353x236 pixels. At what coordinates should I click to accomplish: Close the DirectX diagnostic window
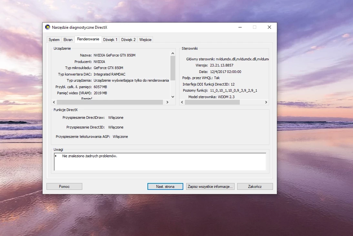pyautogui.click(x=269, y=27)
